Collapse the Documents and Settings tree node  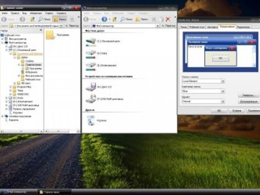pos(11,54)
